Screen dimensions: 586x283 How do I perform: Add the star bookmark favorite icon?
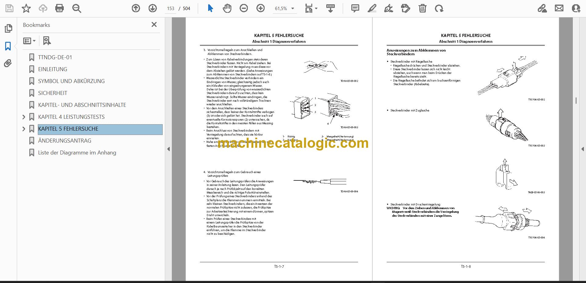[x=26, y=8]
